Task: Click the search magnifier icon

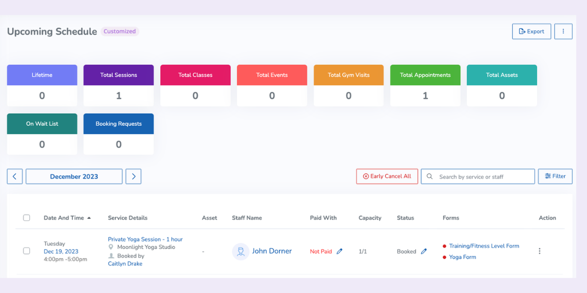Action: pos(429,176)
